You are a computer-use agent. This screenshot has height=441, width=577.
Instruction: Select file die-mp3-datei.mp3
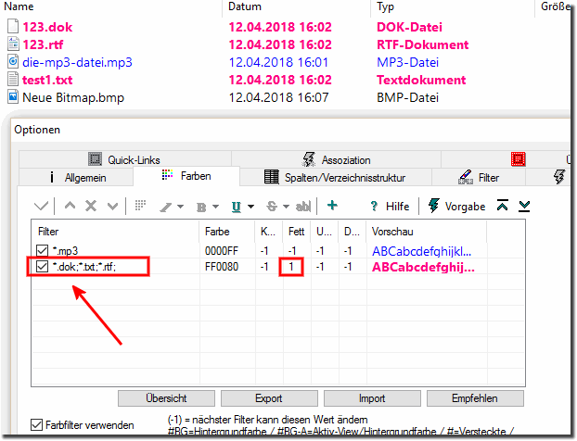point(77,62)
